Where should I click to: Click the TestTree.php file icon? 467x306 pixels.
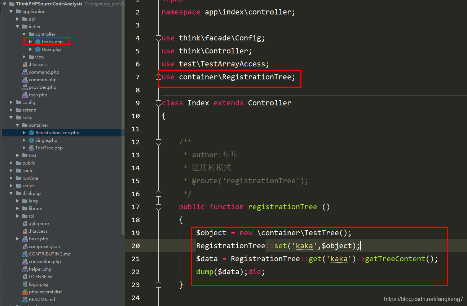pos(31,148)
